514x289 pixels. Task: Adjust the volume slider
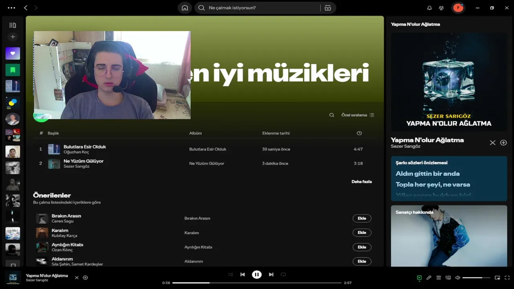coord(476,277)
